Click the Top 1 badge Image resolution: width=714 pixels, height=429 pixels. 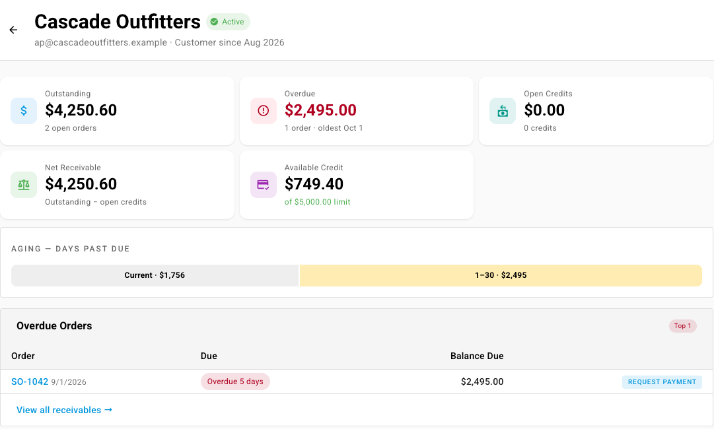pos(682,326)
